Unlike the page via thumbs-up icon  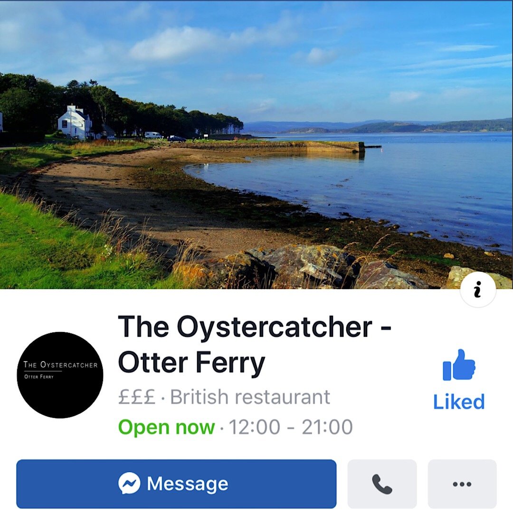[x=459, y=365]
